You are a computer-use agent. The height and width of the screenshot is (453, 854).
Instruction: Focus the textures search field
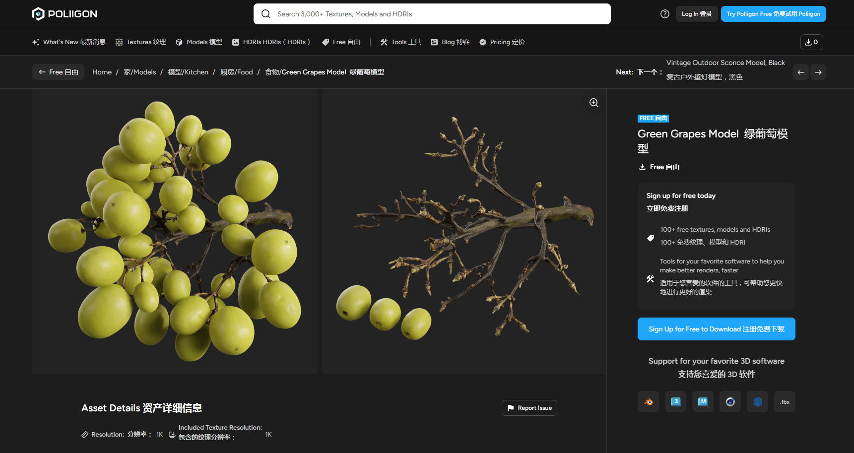(432, 14)
